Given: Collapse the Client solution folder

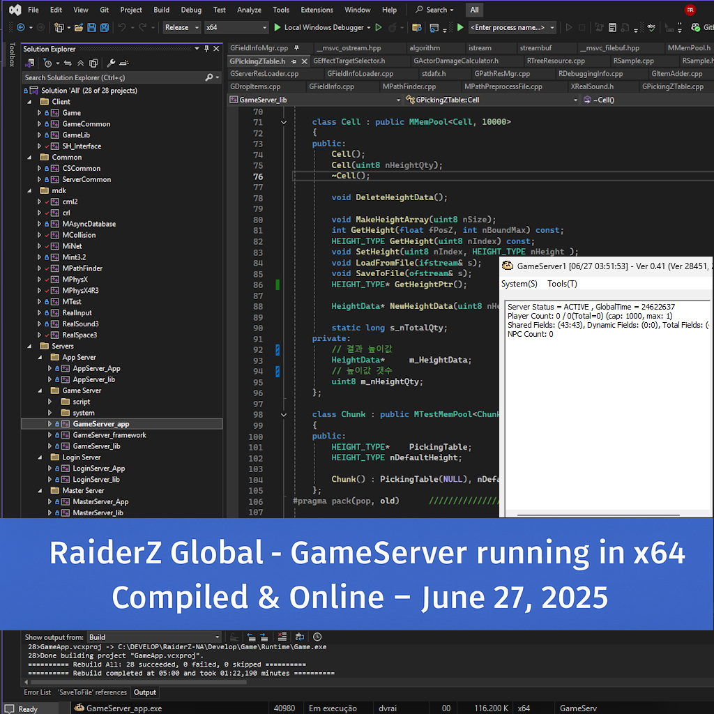Looking at the screenshot, I should [30, 102].
